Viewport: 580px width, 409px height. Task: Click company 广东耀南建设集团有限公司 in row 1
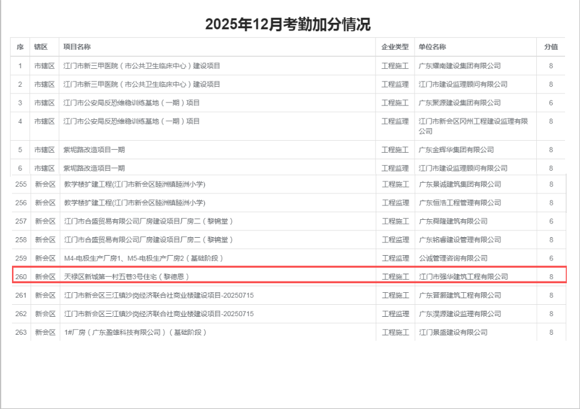tap(459, 65)
